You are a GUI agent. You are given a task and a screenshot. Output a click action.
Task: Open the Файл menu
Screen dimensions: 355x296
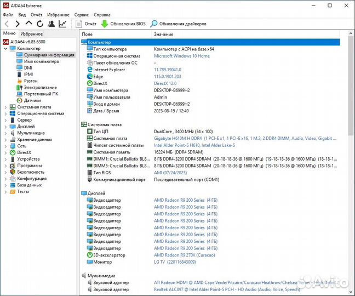click(8, 15)
